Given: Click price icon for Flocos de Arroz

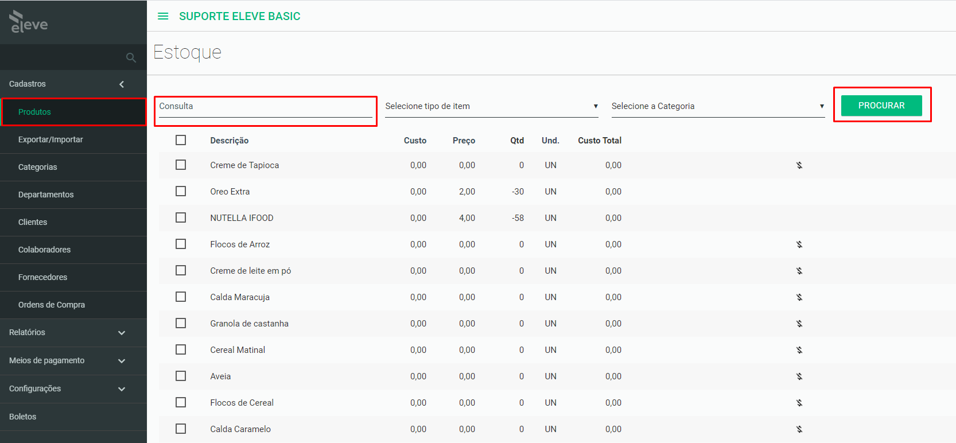Looking at the screenshot, I should click(x=799, y=244).
